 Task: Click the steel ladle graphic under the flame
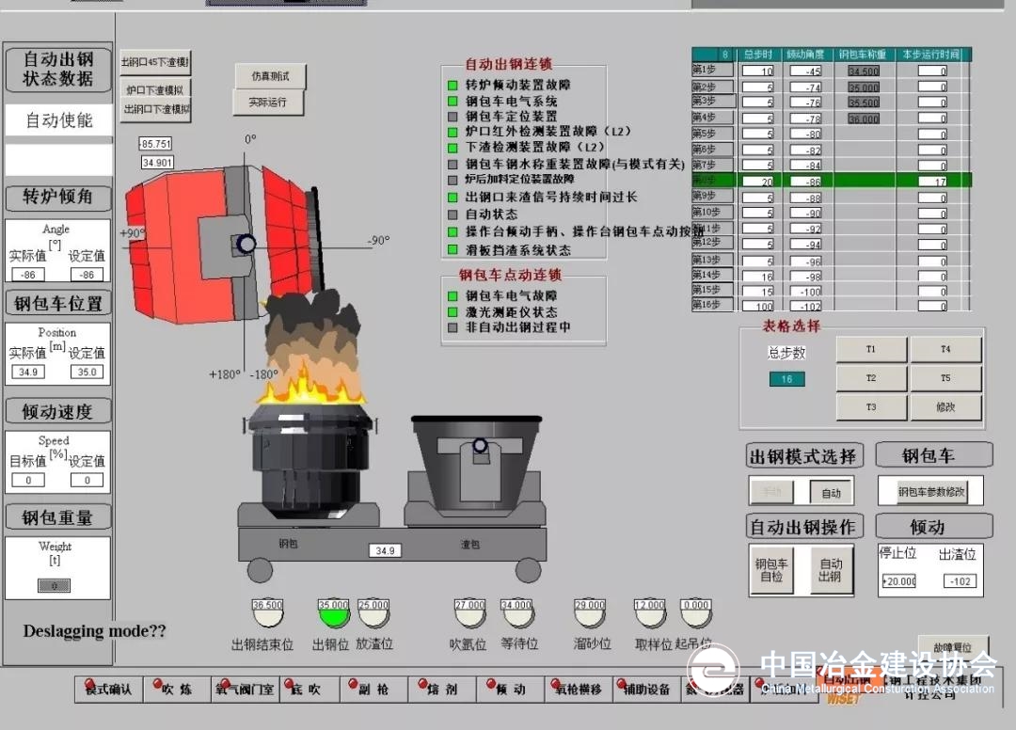(x=311, y=460)
